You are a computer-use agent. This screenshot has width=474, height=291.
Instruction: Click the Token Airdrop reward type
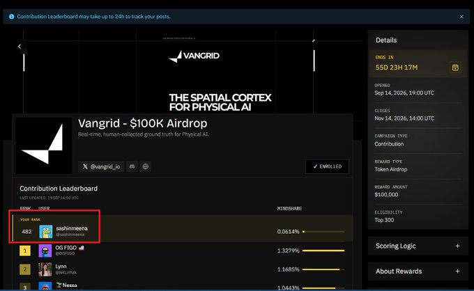[x=391, y=169]
